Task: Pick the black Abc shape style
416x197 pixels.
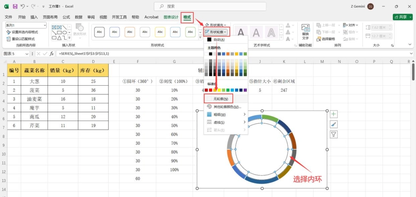Action: [x=99, y=32]
